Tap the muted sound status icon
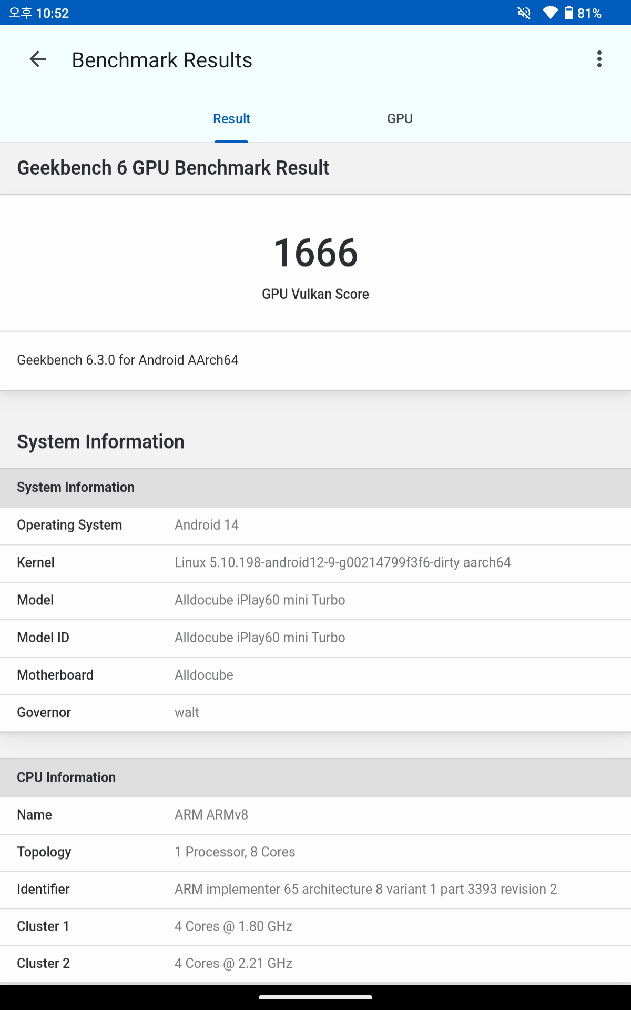The width and height of the screenshot is (631, 1010). tap(524, 13)
